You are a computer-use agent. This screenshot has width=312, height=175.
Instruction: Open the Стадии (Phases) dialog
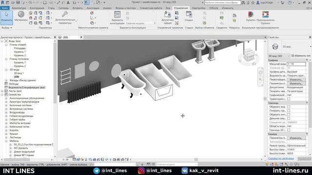(x=189, y=16)
